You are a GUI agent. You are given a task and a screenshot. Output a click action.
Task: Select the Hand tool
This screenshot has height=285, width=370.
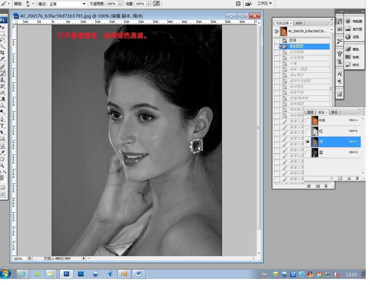coord(3,159)
